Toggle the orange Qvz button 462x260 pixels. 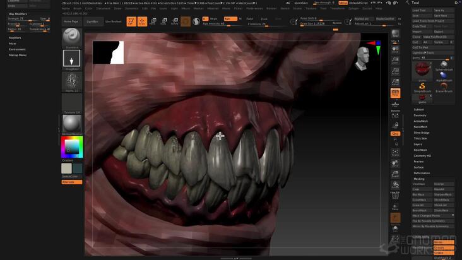(395, 134)
